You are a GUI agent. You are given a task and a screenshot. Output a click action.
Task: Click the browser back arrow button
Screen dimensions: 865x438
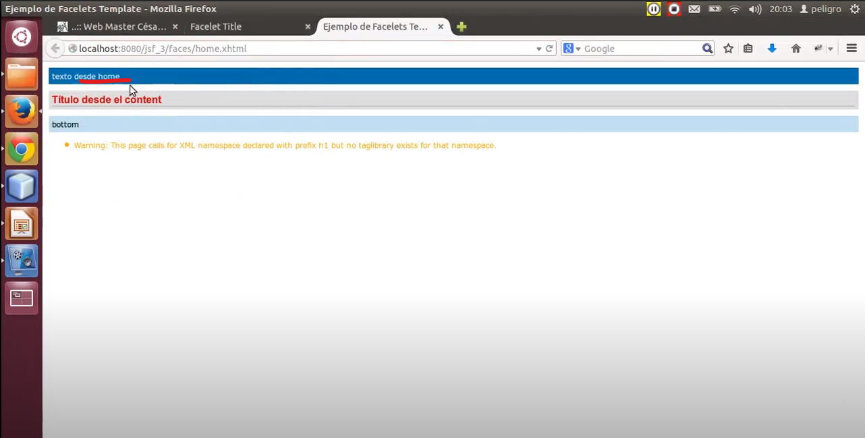coord(55,49)
